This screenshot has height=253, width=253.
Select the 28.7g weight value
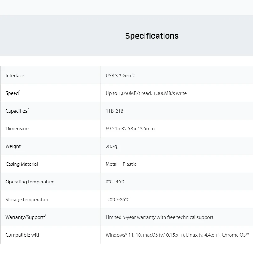tap(111, 146)
